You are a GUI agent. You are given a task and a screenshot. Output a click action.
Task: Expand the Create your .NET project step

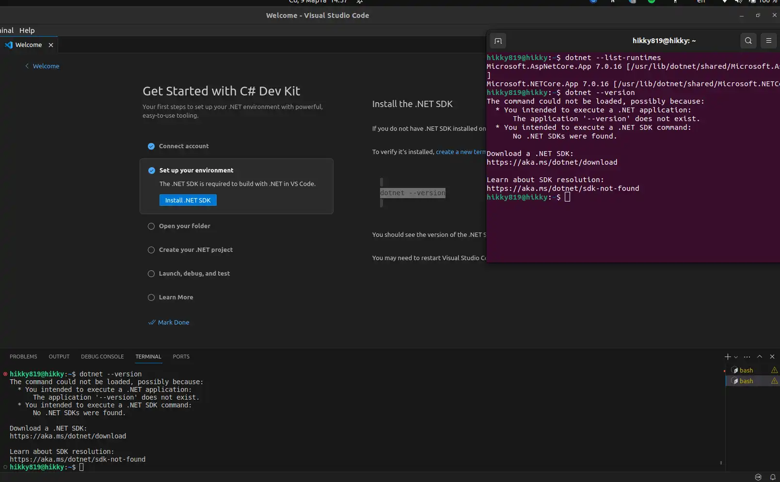(x=196, y=250)
